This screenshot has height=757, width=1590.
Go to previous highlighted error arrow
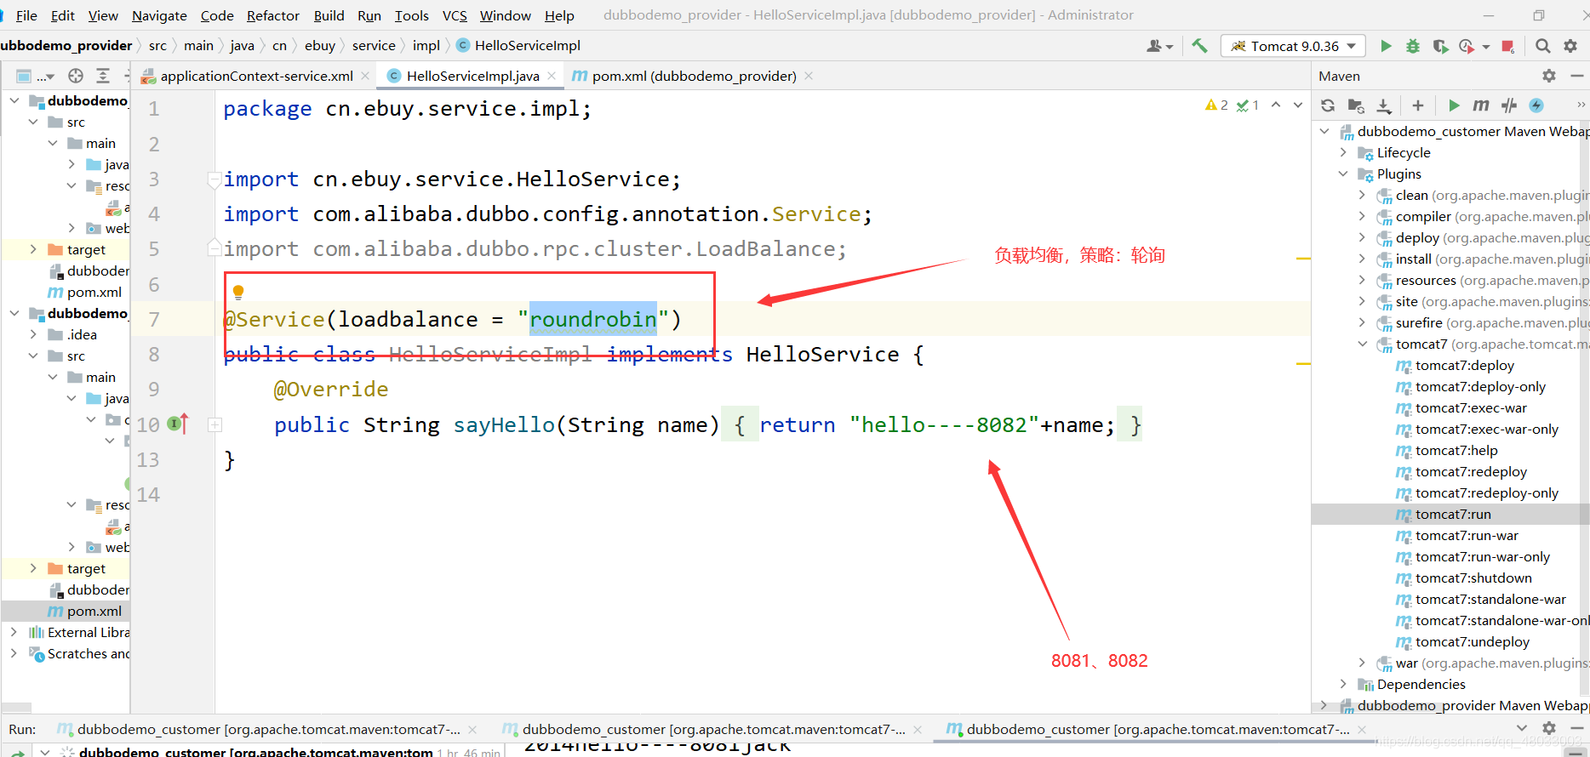1276,105
